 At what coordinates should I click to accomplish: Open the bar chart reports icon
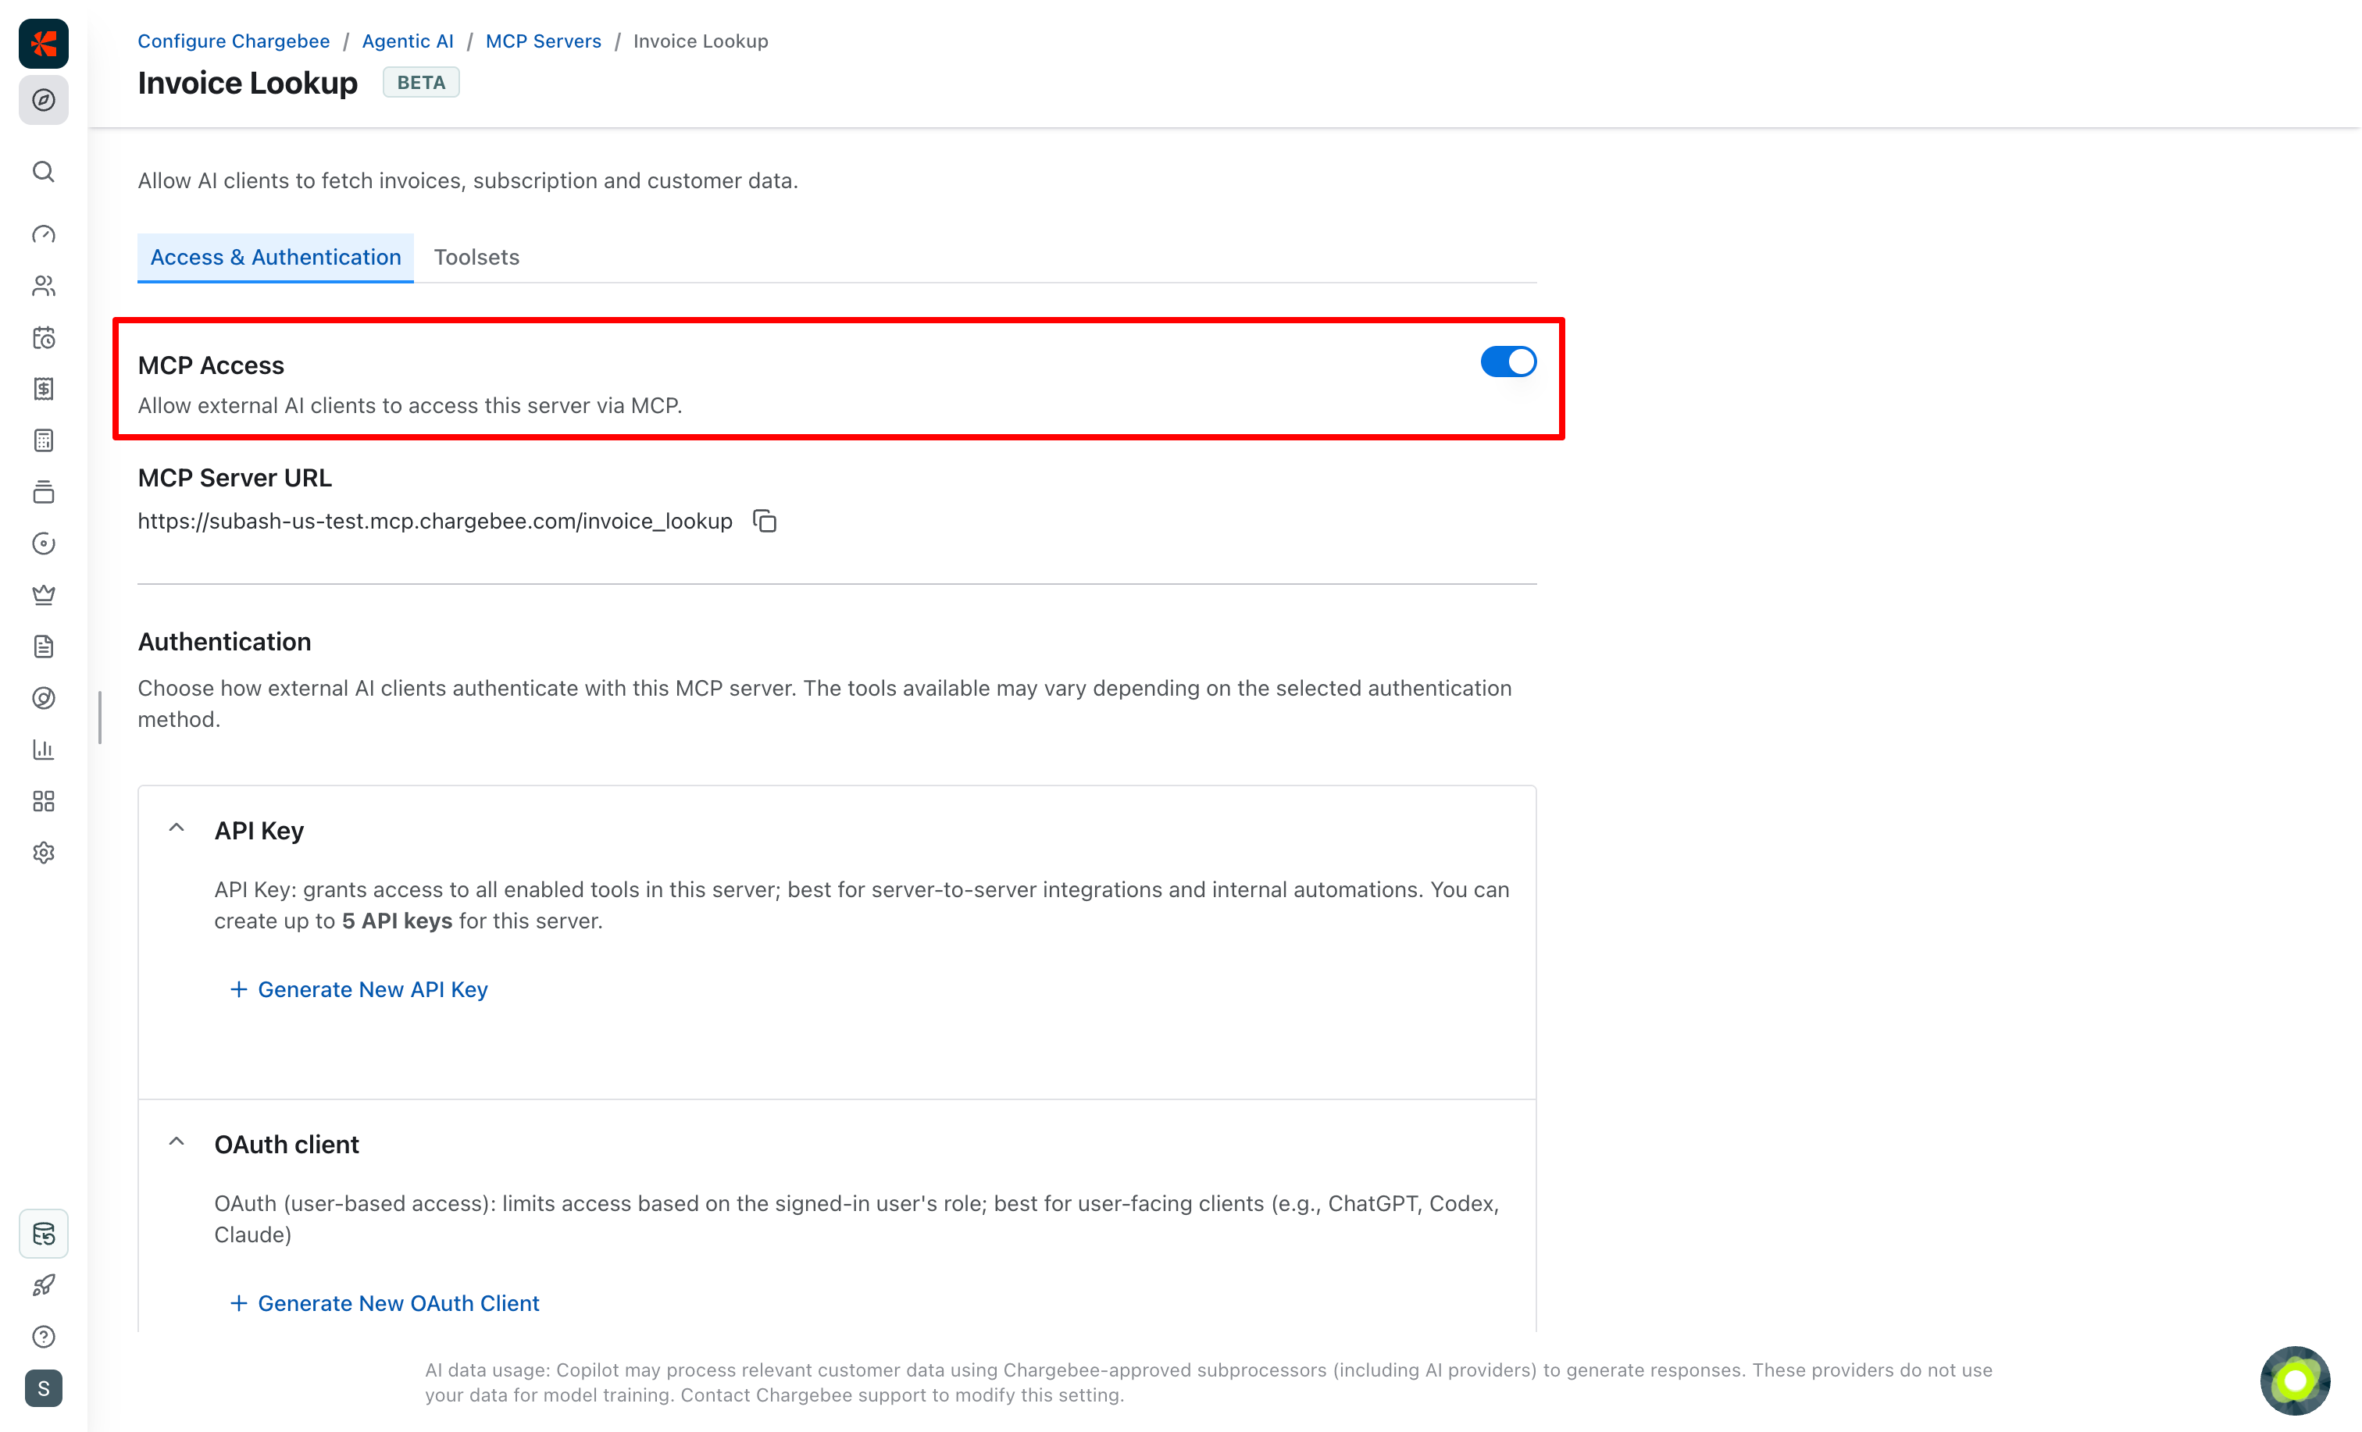tap(43, 750)
